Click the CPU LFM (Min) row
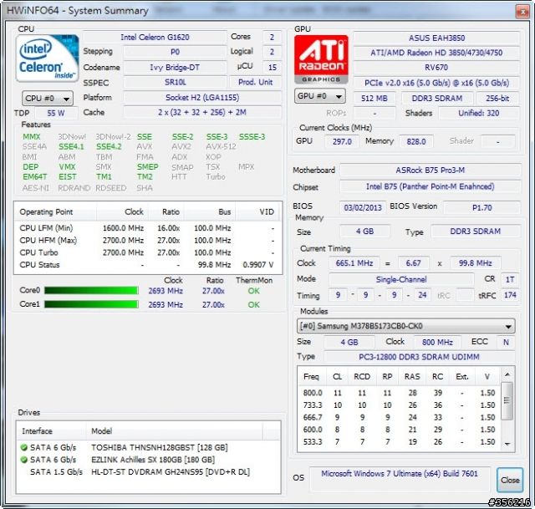The height and width of the screenshot is (509, 535). pos(148,228)
